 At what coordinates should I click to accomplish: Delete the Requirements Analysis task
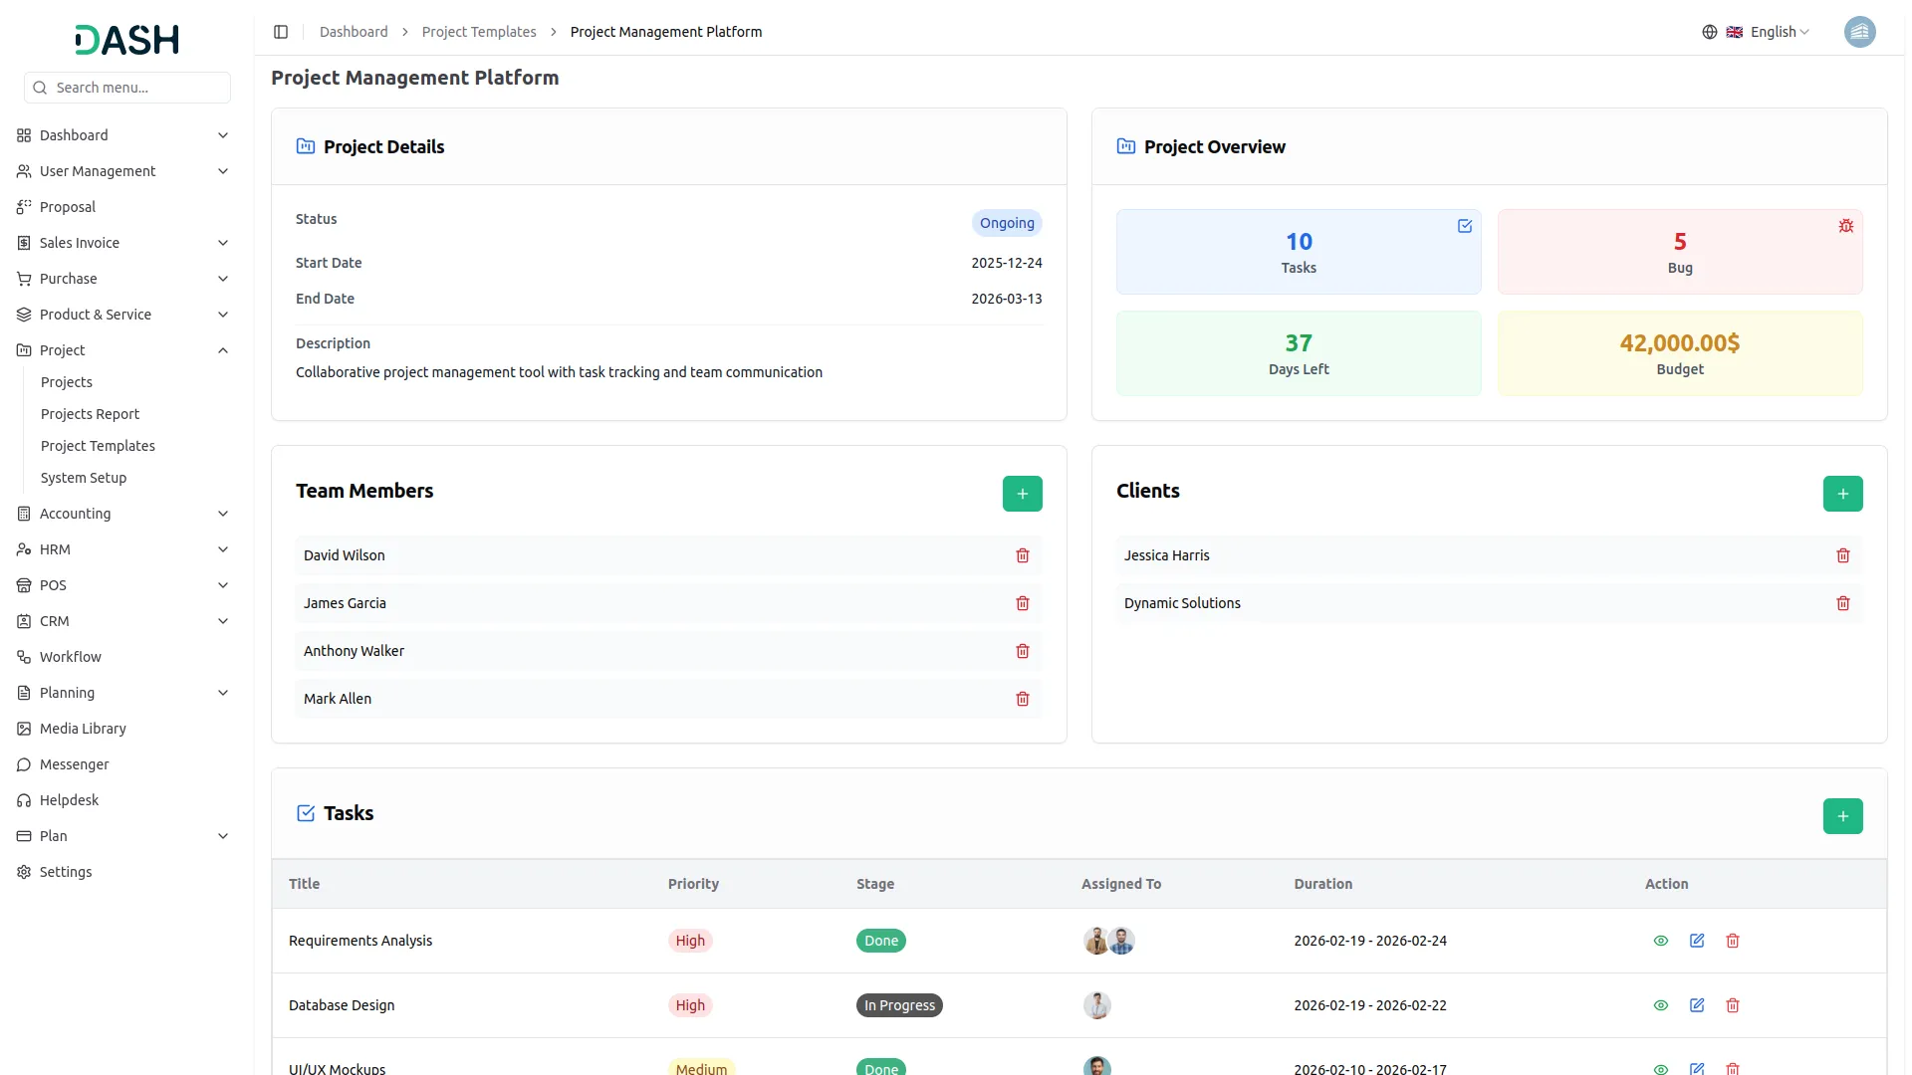coord(1733,941)
